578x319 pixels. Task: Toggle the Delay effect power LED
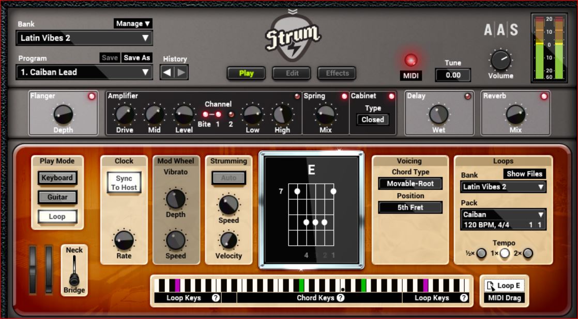tap(468, 97)
